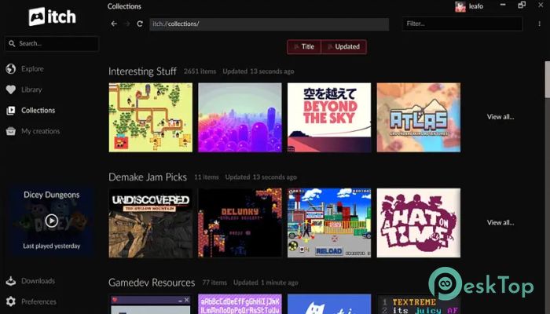Screen dimensions: 550x314
Task: Click the leafo username
Action: pyautogui.click(x=476, y=6)
